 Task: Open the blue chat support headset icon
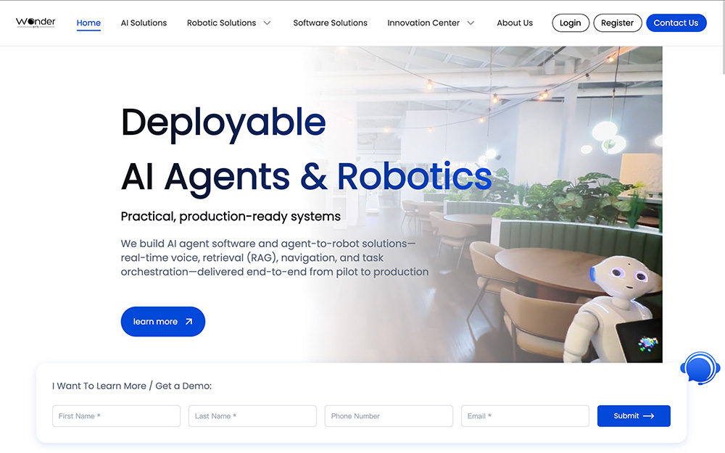point(700,369)
